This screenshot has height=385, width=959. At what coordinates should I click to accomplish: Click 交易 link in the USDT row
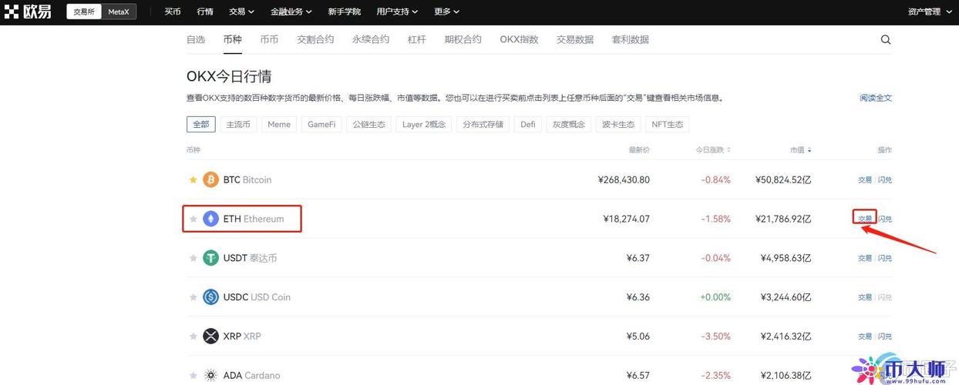tap(865, 258)
